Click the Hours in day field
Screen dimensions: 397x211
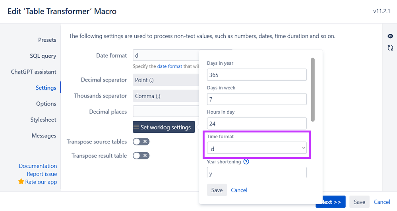(257, 124)
